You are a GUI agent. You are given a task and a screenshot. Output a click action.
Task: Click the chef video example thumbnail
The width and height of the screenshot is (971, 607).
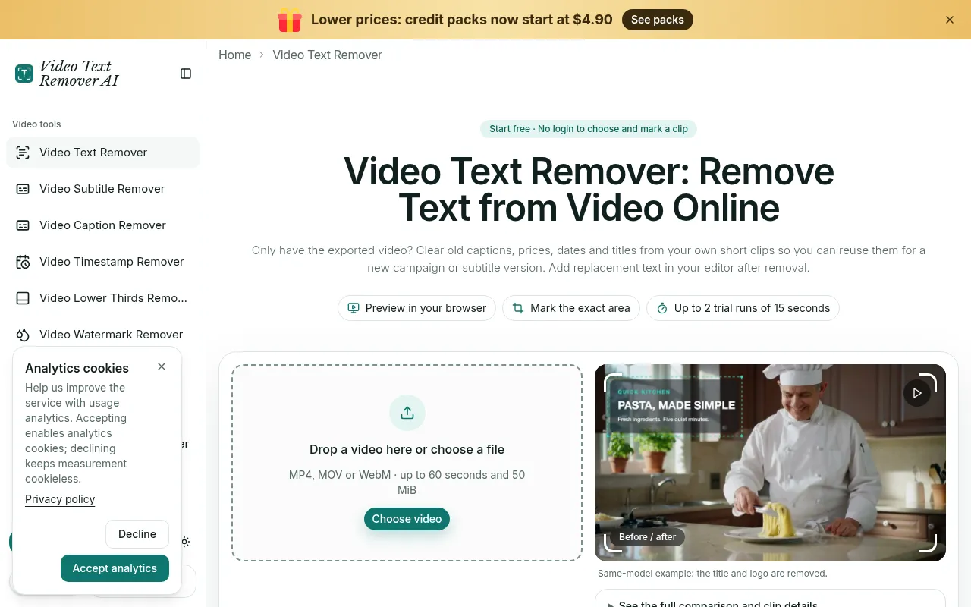(770, 463)
